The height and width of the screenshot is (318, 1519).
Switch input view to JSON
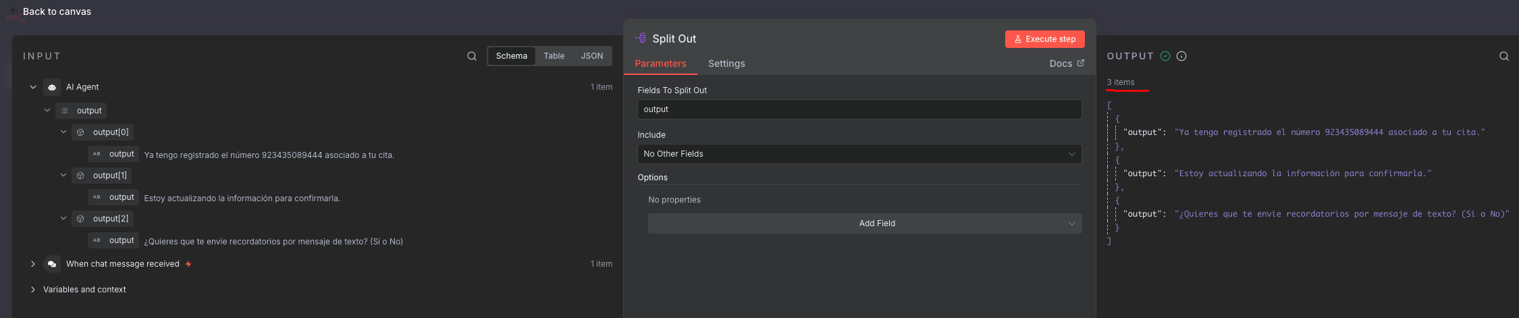point(591,56)
